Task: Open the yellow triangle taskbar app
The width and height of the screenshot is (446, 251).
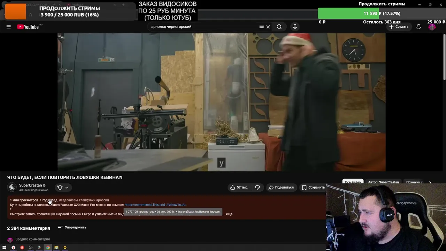Action: coord(65,248)
